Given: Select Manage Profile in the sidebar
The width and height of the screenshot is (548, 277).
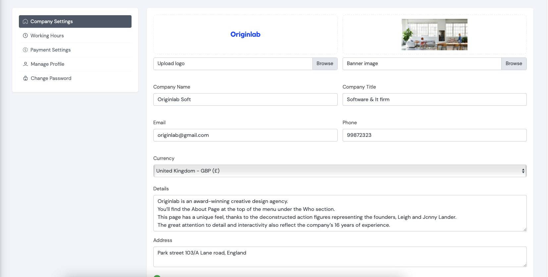Looking at the screenshot, I should pyautogui.click(x=75, y=64).
